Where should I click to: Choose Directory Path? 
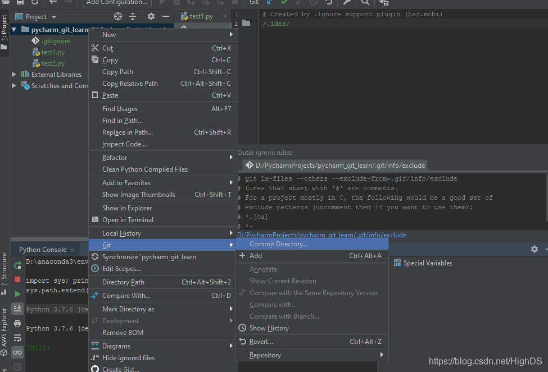tap(163, 282)
